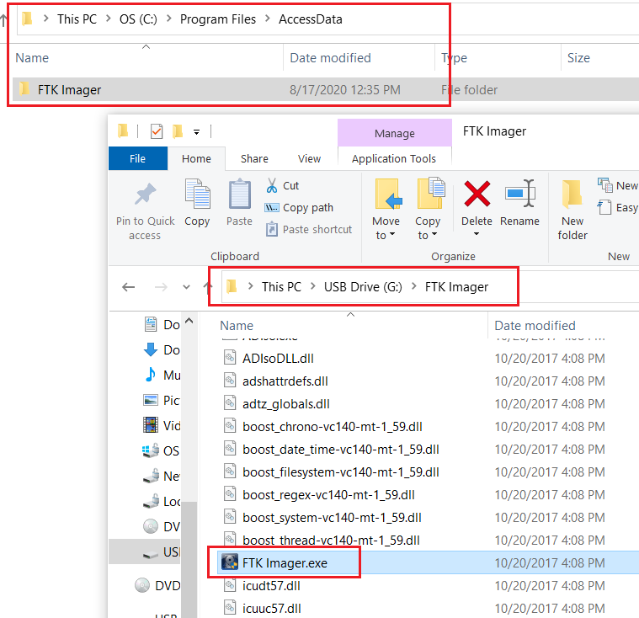Click Paste shortcut in ribbon
The height and width of the screenshot is (618, 639).
308,230
